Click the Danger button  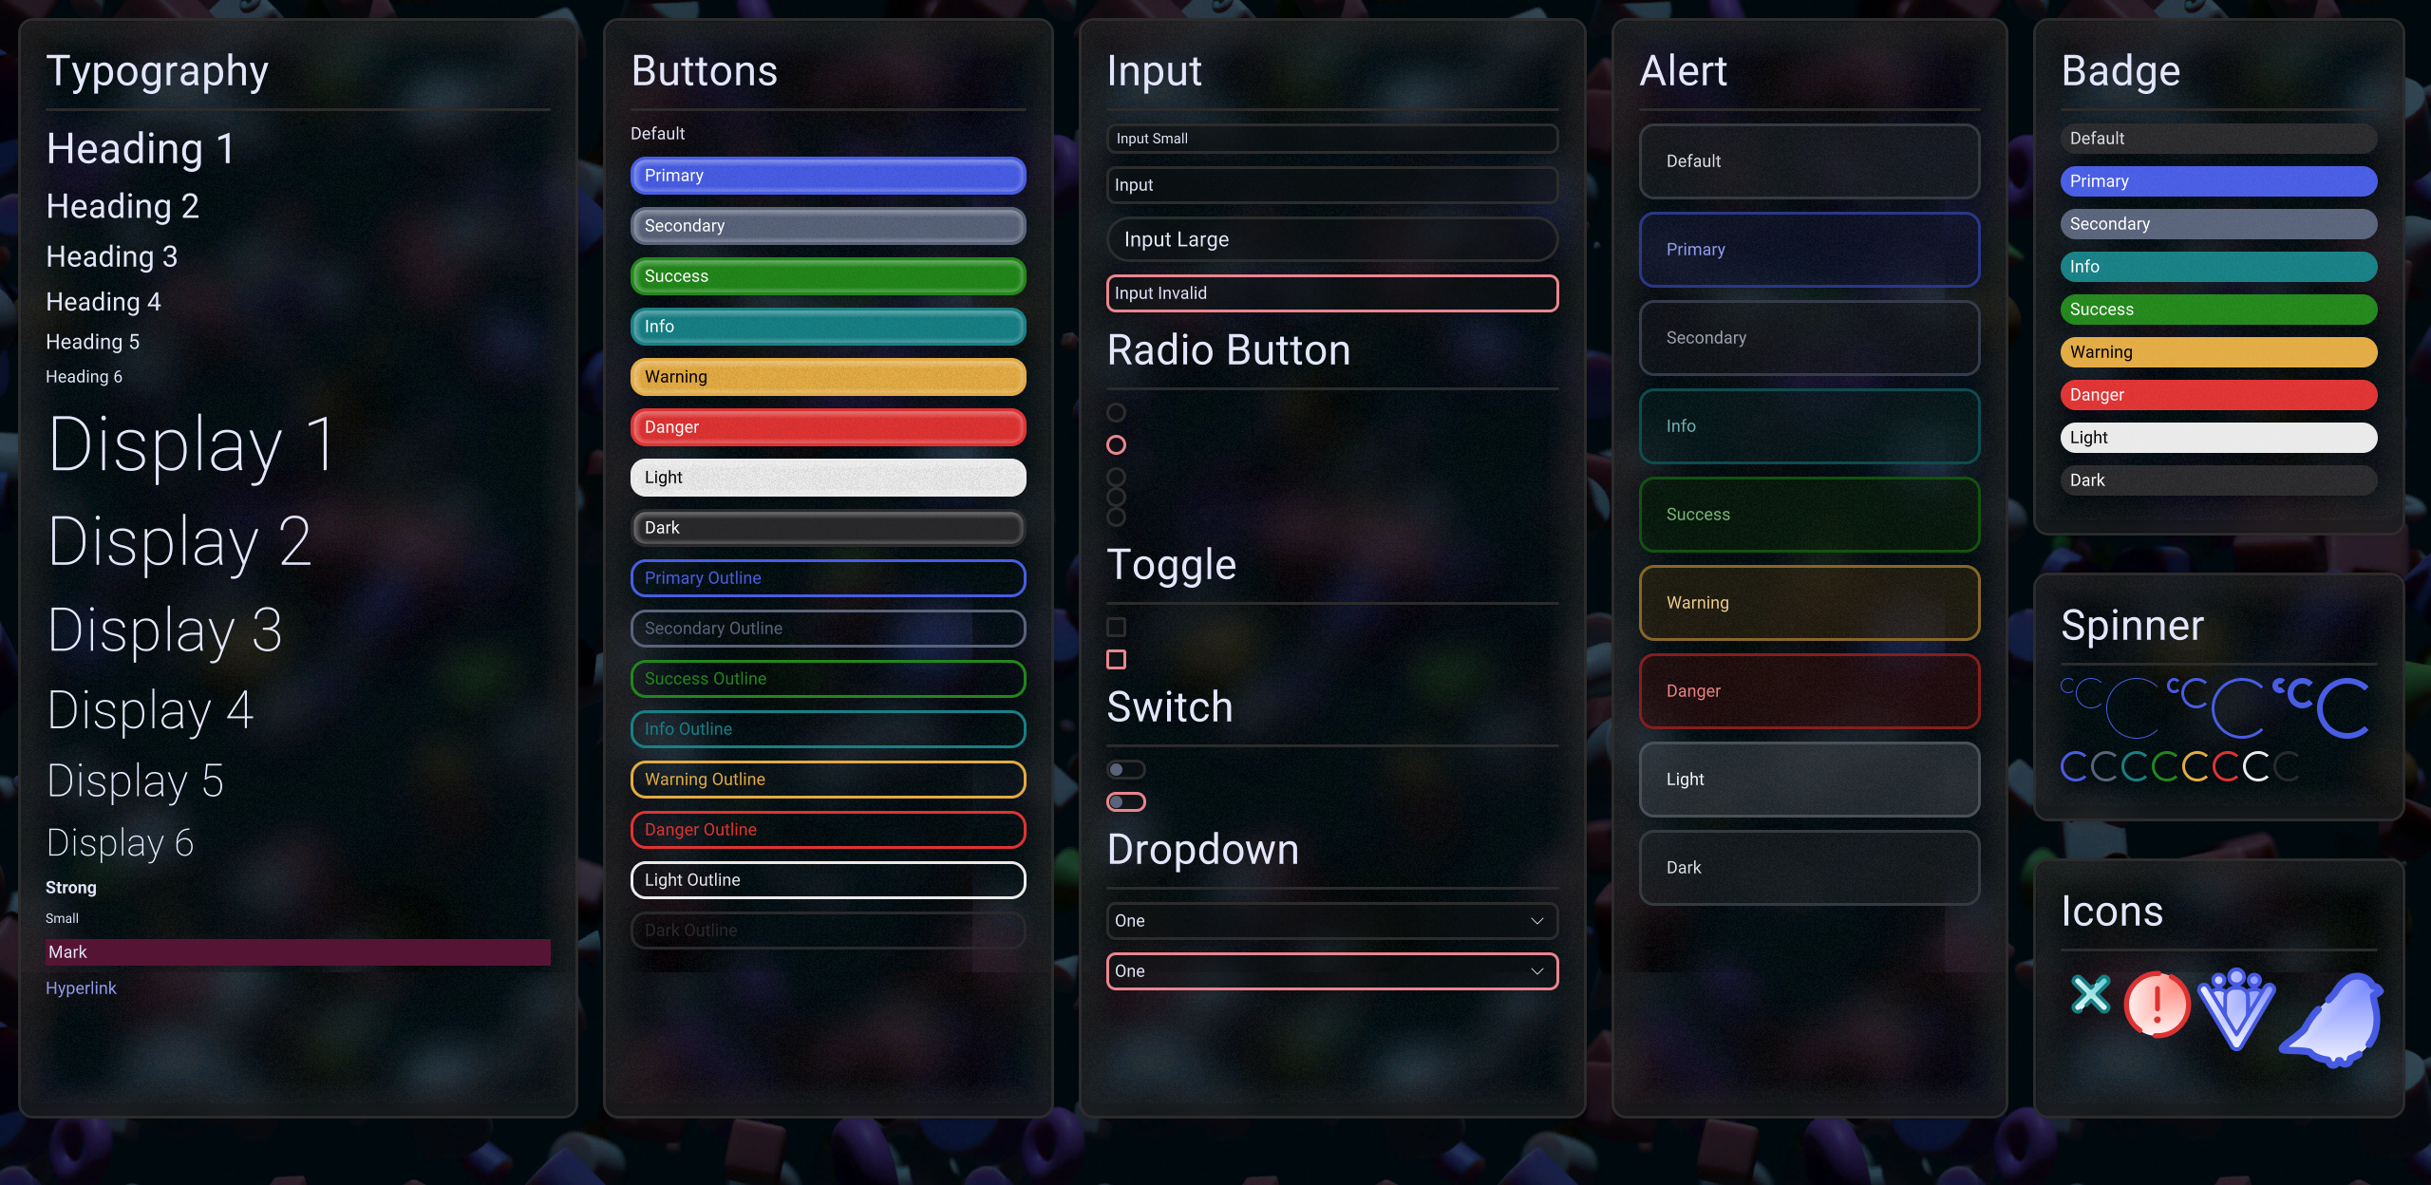828,427
